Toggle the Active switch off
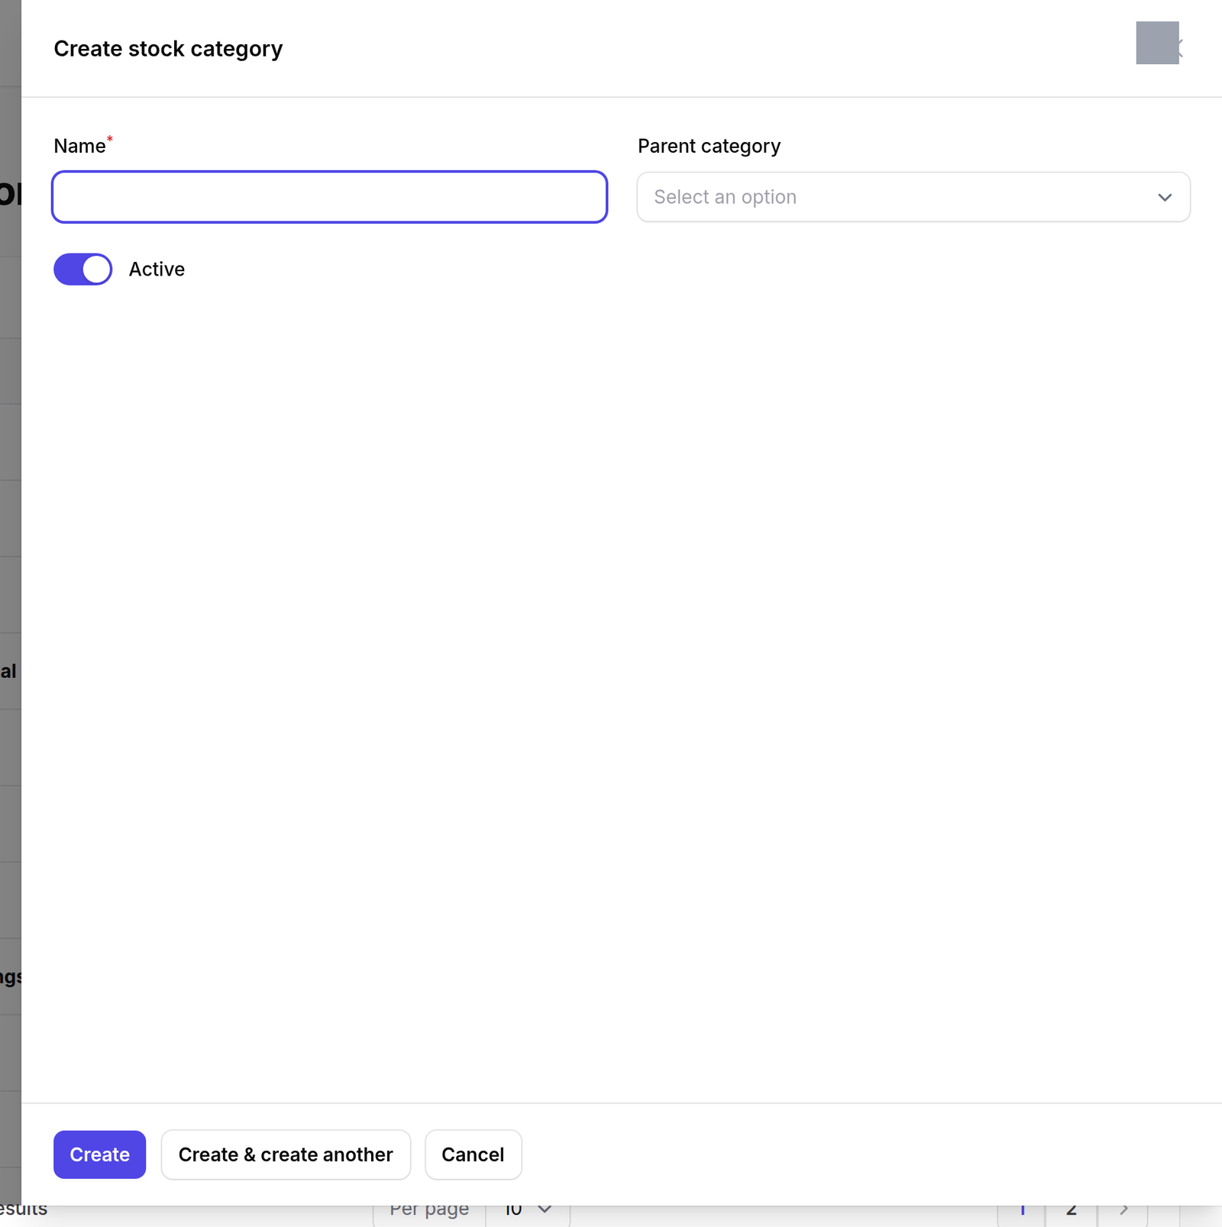 (x=83, y=270)
